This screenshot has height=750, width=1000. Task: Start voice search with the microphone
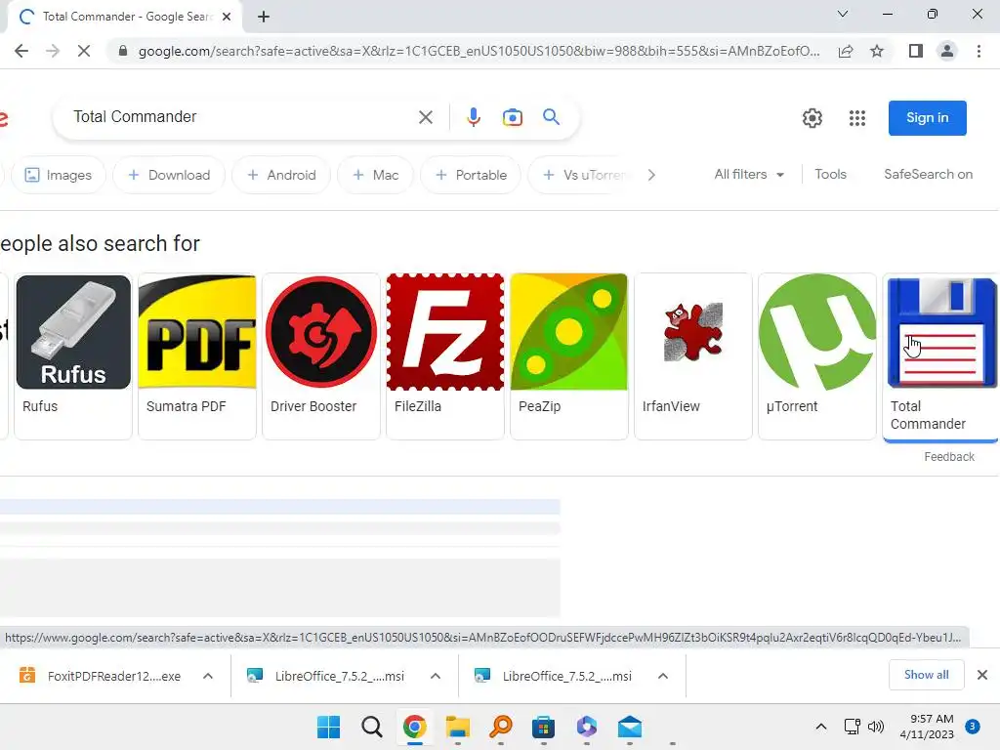(474, 117)
